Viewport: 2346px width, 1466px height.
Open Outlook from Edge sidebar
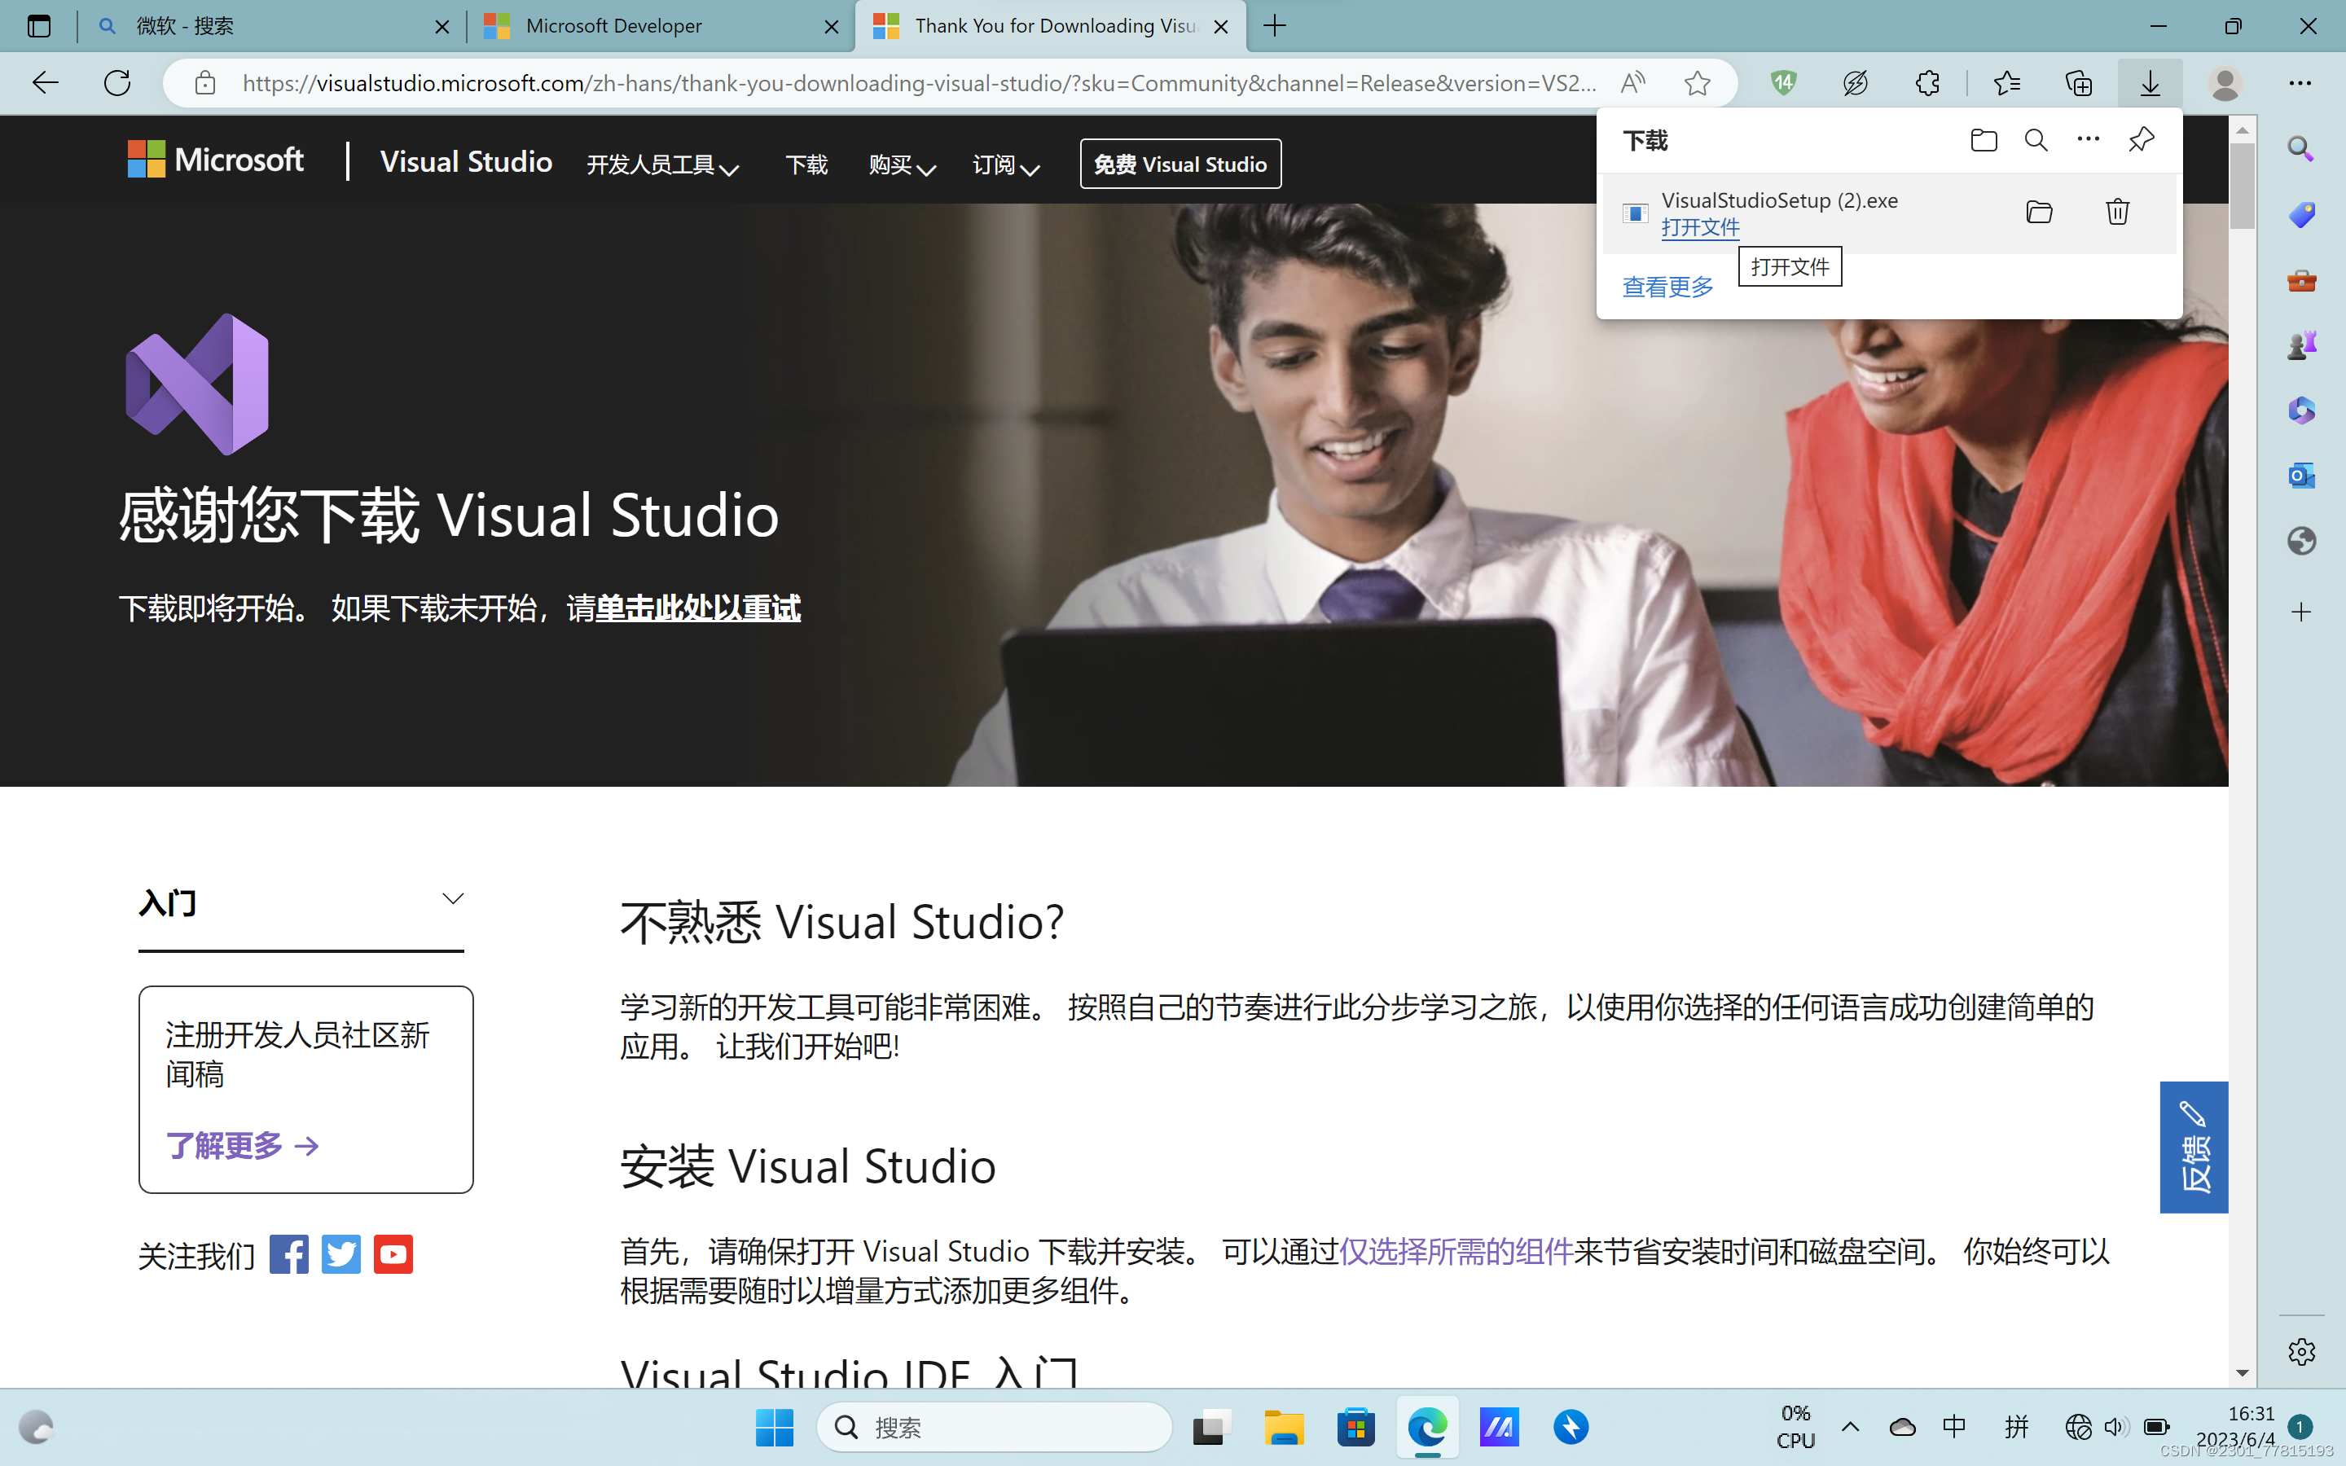(x=2301, y=475)
